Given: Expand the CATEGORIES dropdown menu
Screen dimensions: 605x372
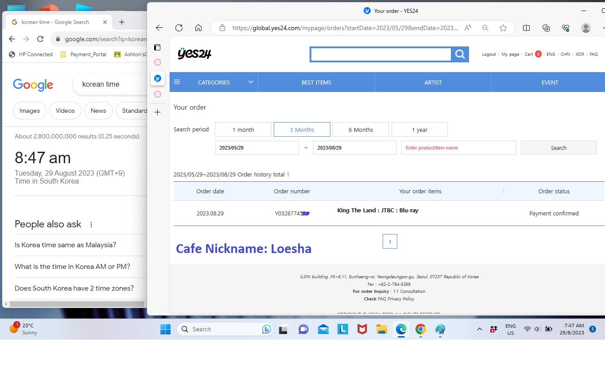Looking at the screenshot, I should (x=214, y=82).
